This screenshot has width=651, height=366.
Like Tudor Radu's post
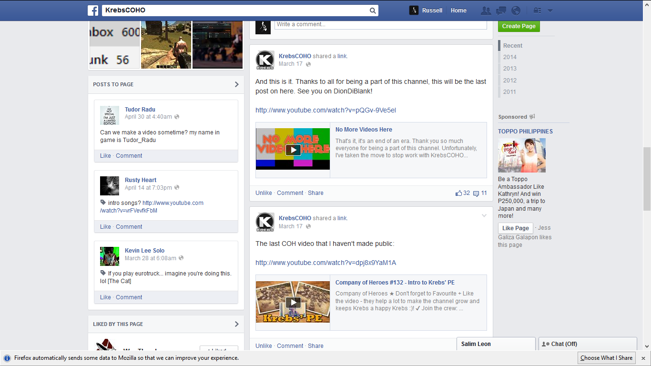(x=105, y=156)
